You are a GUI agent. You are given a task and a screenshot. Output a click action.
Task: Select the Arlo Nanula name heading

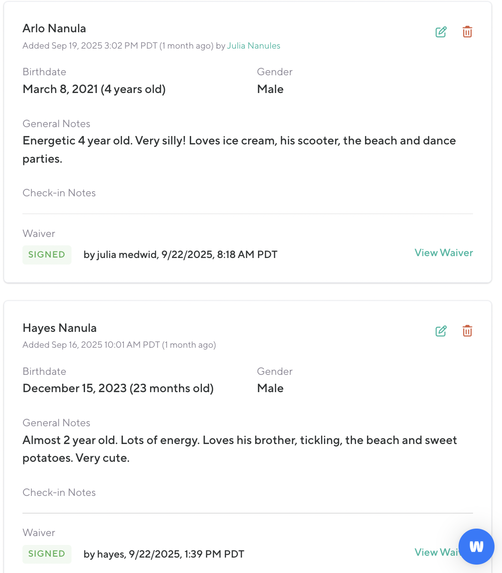tap(54, 29)
